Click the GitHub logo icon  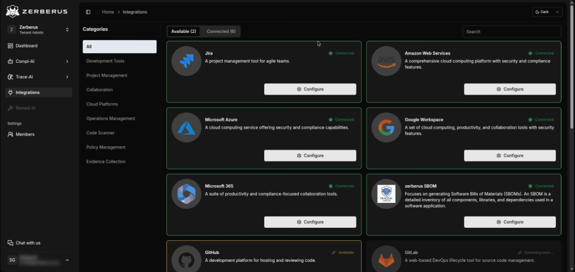[186, 260]
